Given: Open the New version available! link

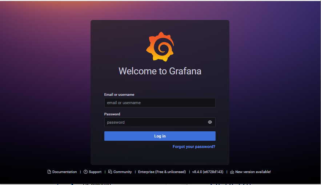Looking at the screenshot, I should click(253, 172).
